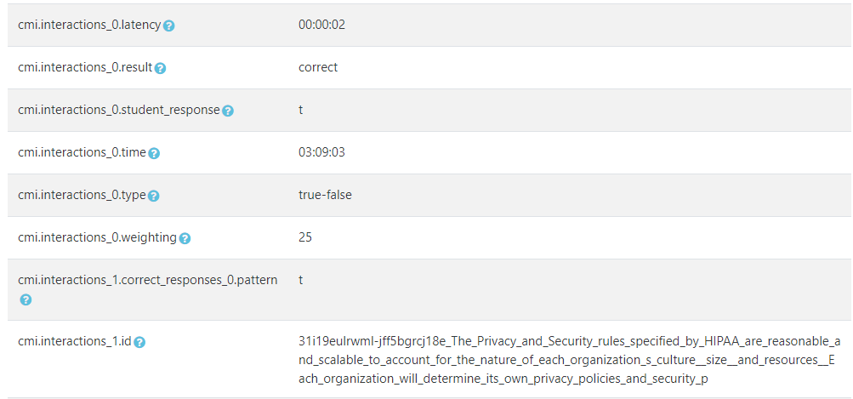Click help icon for cmi.interactions_0.type
The width and height of the screenshot is (853, 399).
154,196
